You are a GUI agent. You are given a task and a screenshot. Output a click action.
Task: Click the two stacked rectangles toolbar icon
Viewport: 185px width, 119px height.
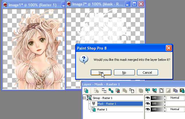coord(104,91)
